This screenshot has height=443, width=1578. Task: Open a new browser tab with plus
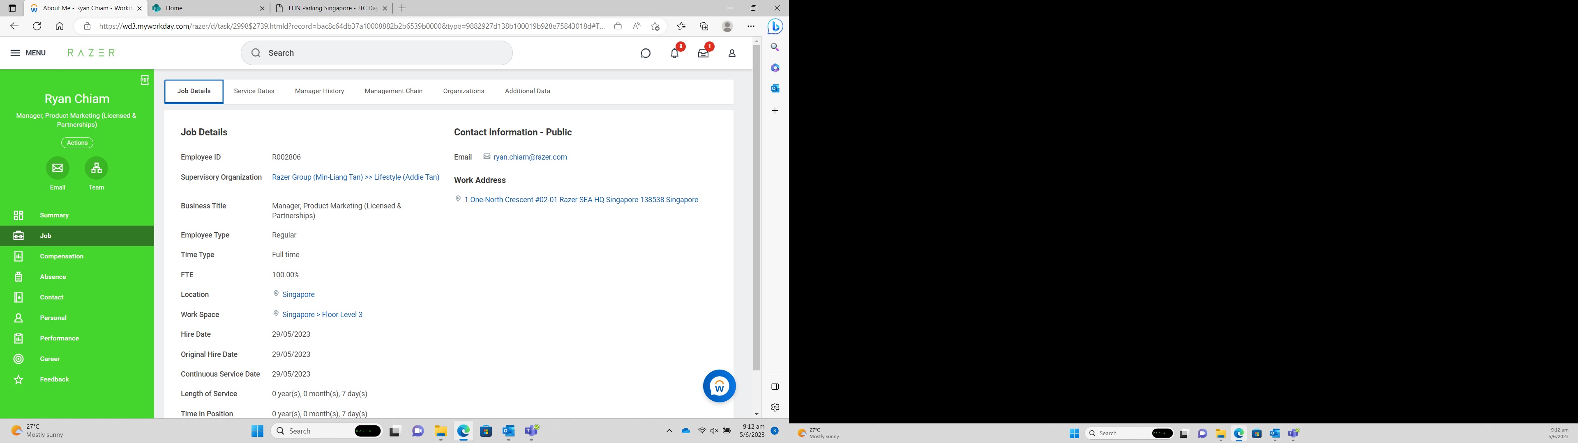(402, 9)
